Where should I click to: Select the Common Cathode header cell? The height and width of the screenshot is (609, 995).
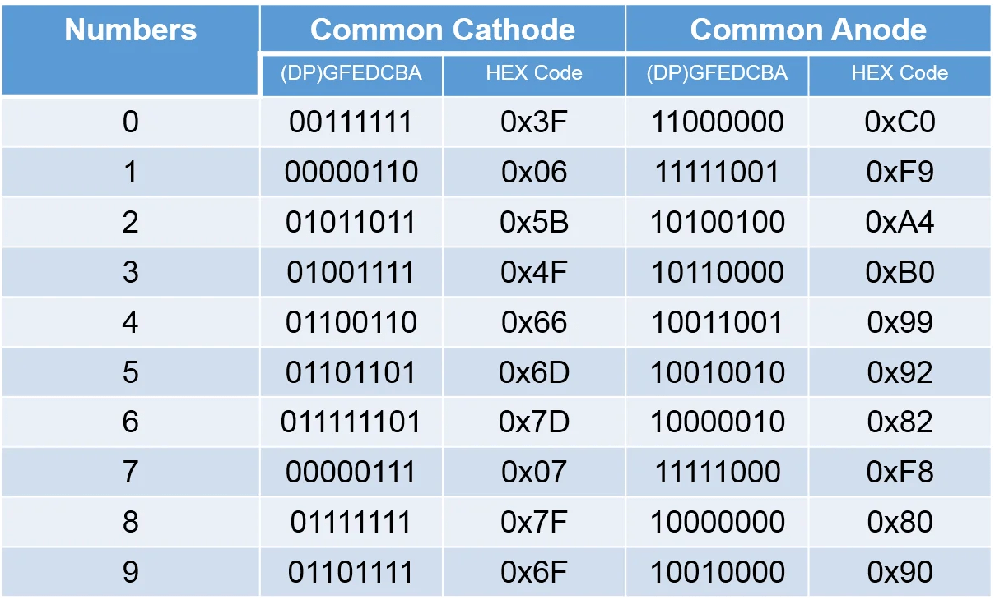[442, 30]
